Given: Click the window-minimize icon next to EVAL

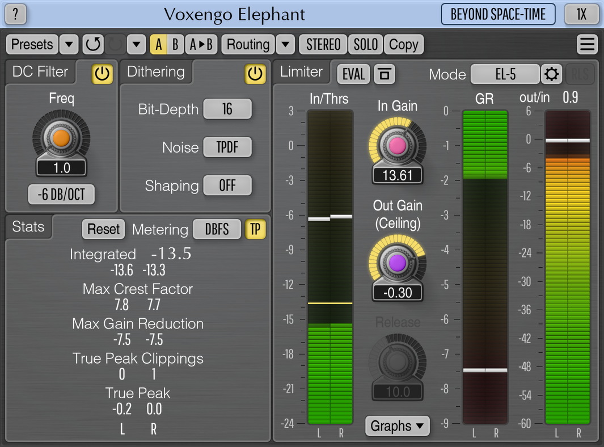Looking at the screenshot, I should [385, 74].
